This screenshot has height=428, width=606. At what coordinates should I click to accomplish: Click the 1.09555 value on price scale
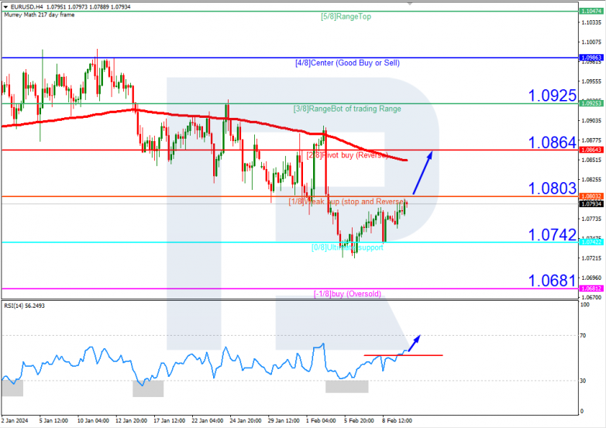point(591,81)
